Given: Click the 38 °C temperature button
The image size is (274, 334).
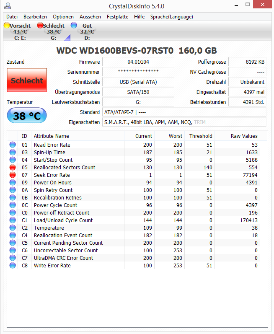Looking at the screenshot, I should (27, 115).
